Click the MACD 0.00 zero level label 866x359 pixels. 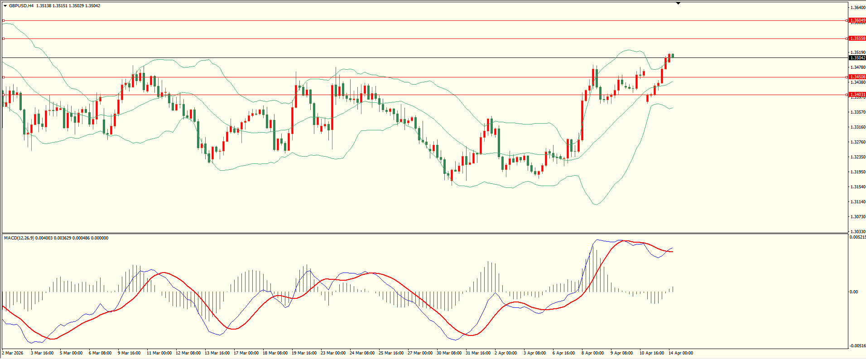point(853,292)
